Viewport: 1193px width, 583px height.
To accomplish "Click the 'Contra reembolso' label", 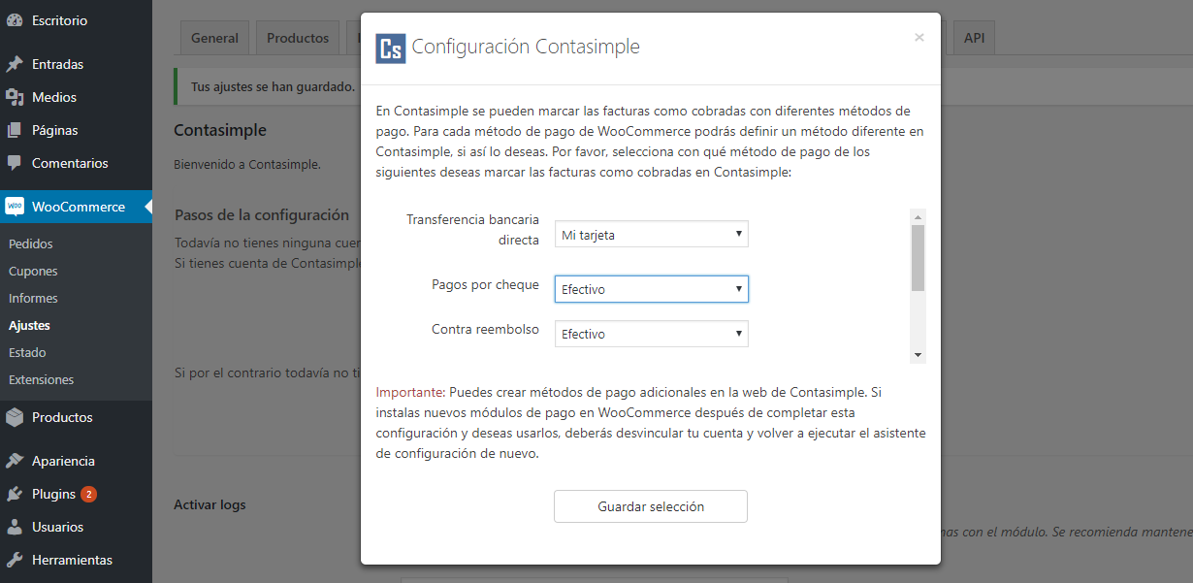I will point(485,329).
